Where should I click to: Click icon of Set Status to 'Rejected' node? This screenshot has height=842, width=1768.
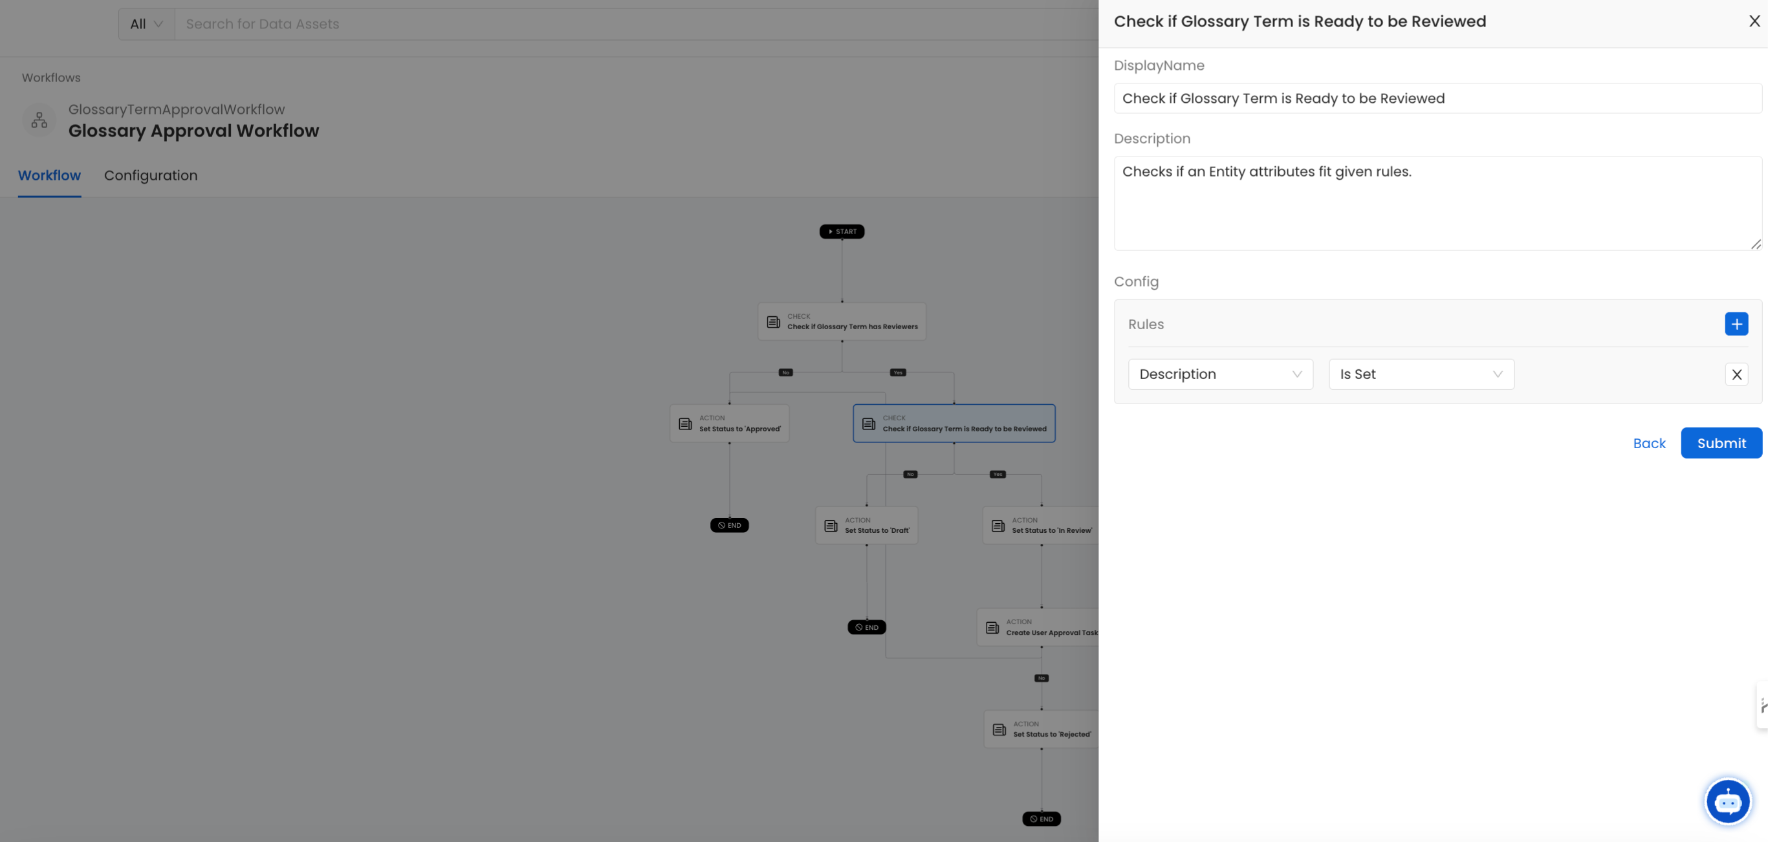point(999,729)
